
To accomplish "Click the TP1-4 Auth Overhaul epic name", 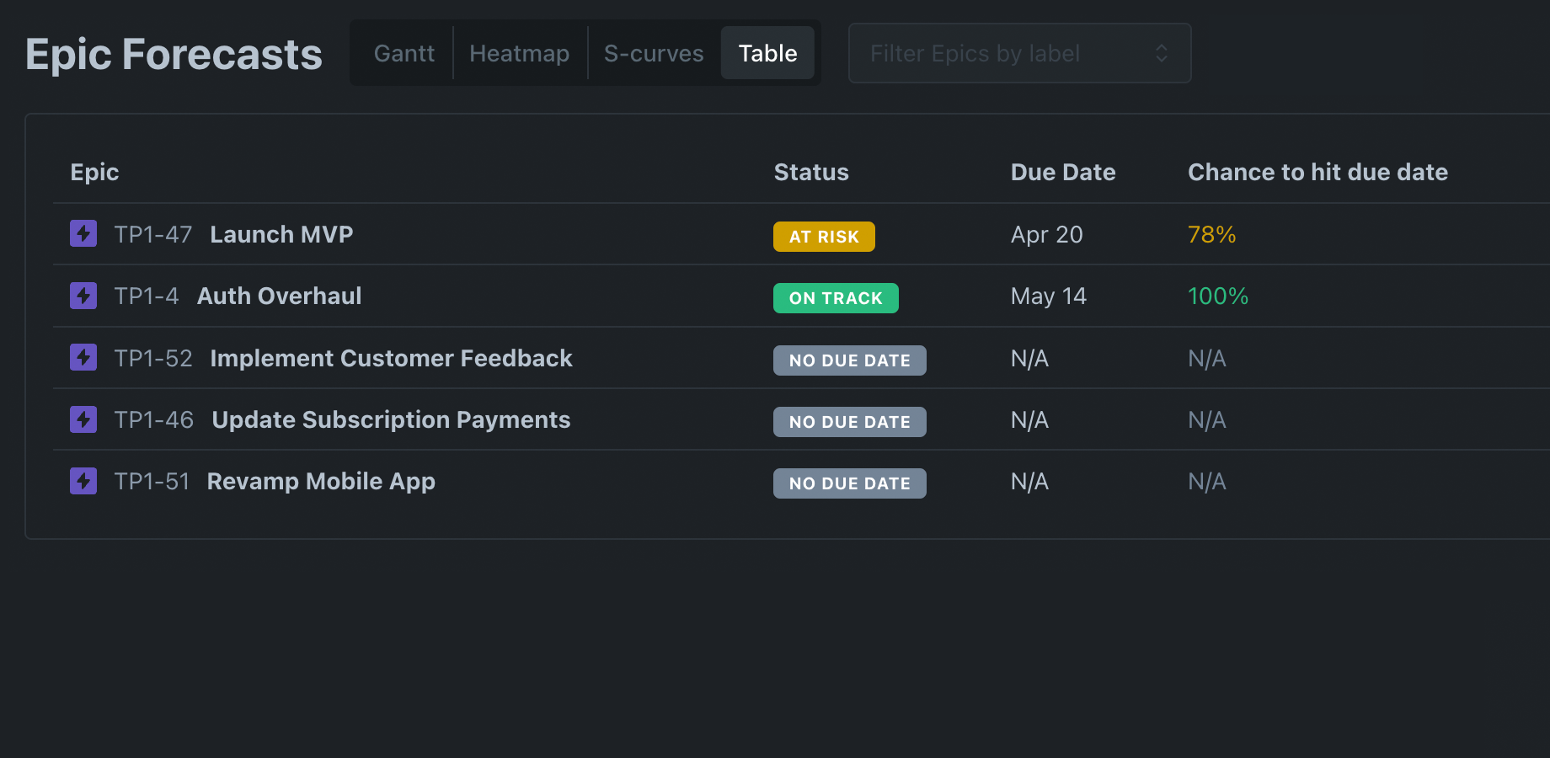I will pyautogui.click(x=279, y=296).
